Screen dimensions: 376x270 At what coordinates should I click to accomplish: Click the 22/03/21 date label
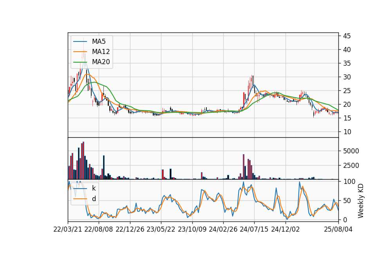(68, 229)
